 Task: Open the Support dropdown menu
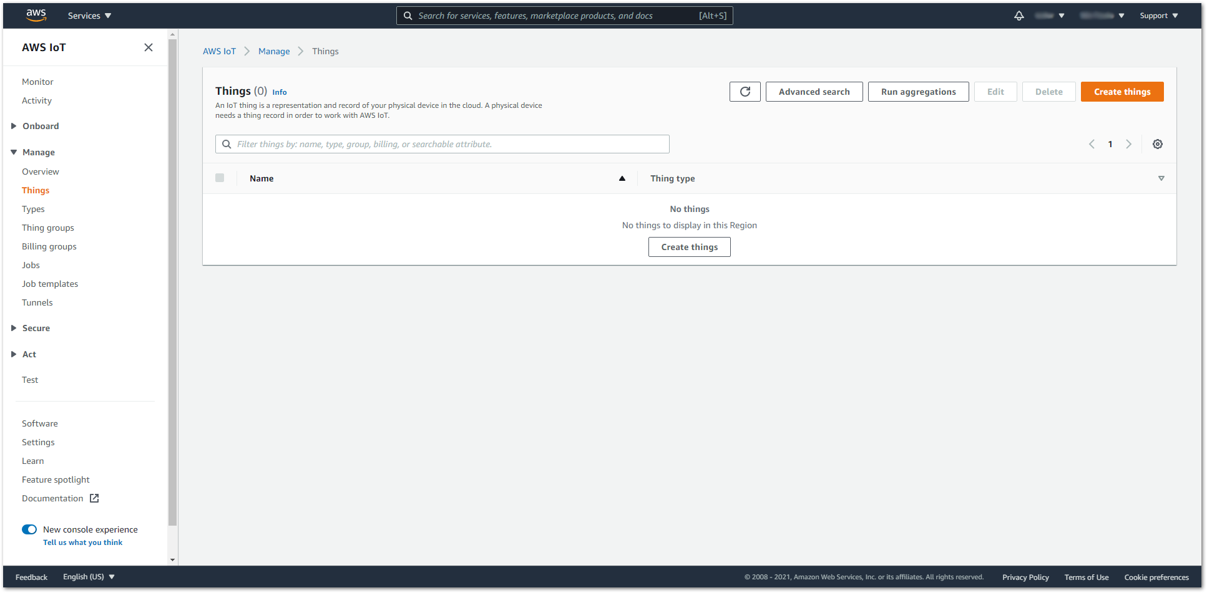pyautogui.click(x=1158, y=16)
